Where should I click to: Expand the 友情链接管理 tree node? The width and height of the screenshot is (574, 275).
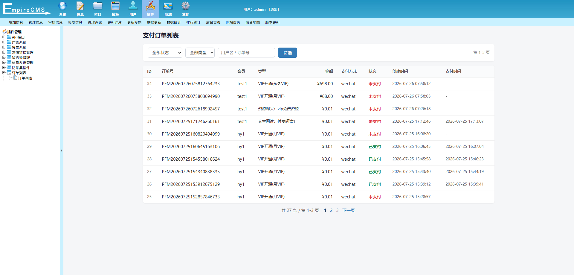4,52
